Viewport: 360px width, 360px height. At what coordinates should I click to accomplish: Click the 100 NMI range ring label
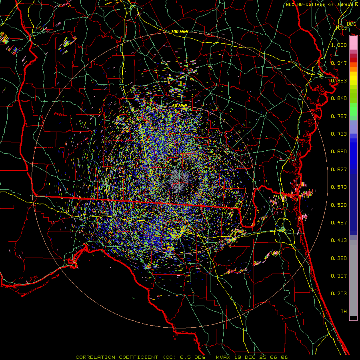coord(180,32)
